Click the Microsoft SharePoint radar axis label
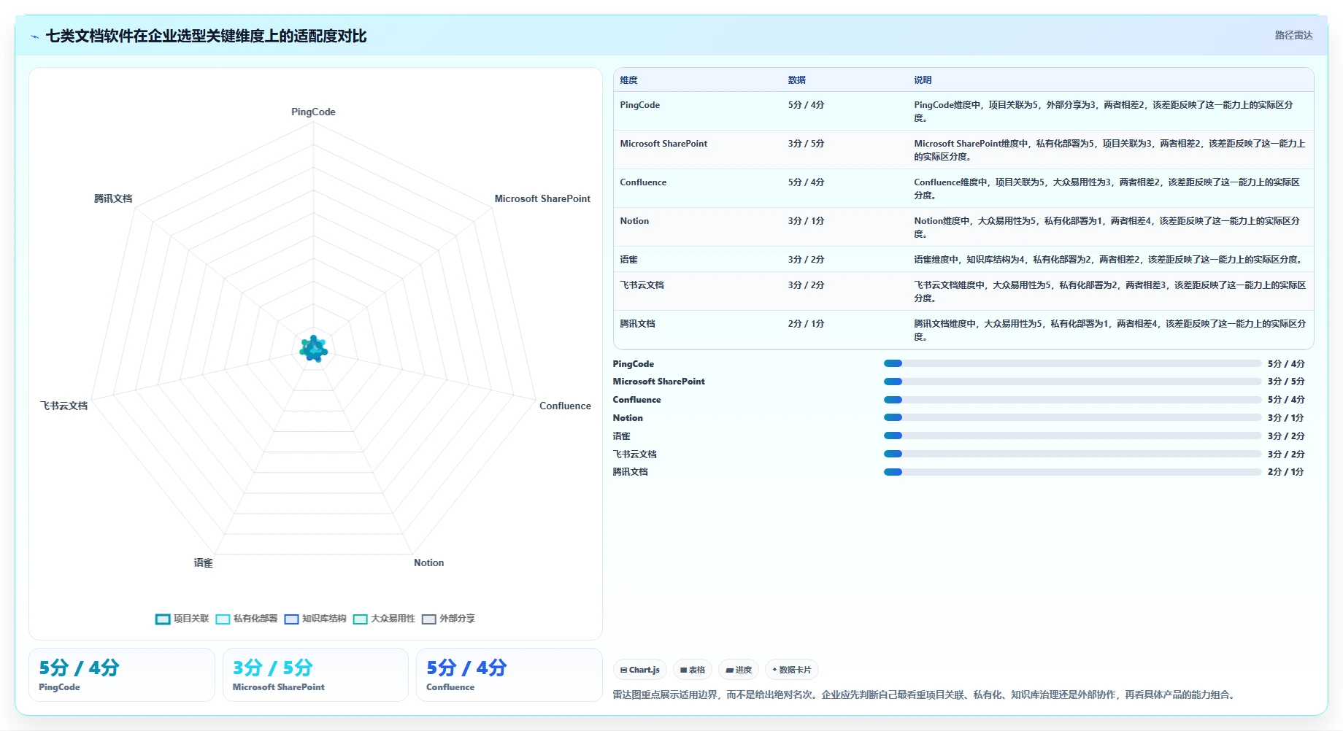Screen dimensions: 1343x731 [x=542, y=198]
